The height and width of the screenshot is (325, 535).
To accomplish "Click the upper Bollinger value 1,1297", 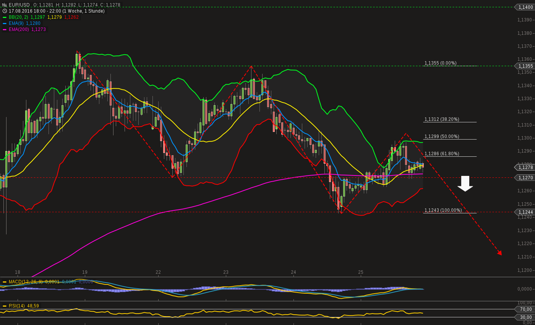I will pyautogui.click(x=37, y=17).
